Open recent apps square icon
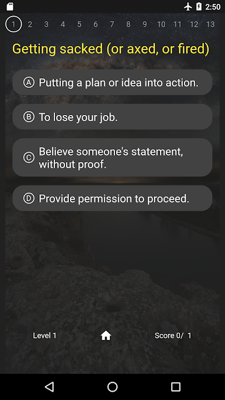This screenshot has width=225, height=400. 176,387
